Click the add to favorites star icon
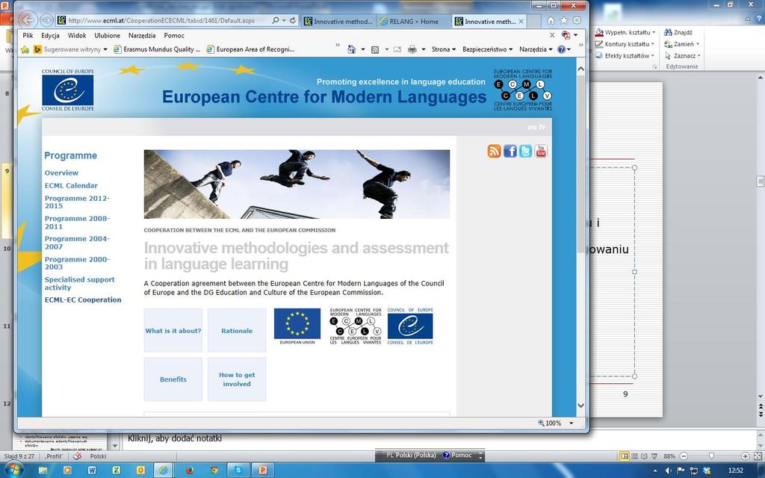The image size is (765, 478). click(25, 49)
